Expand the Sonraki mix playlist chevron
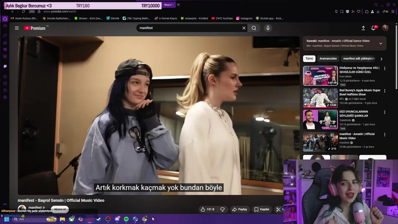 click(381, 43)
